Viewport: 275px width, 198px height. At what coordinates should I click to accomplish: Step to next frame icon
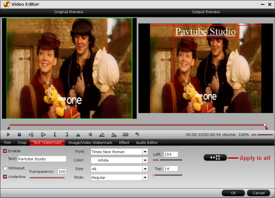tap(43, 135)
